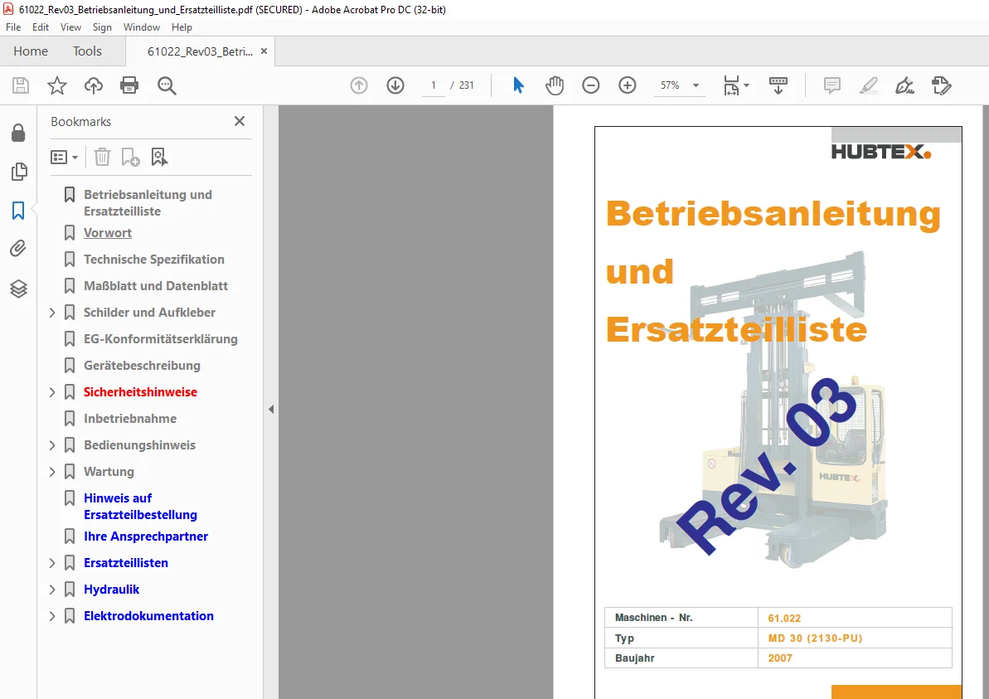Select the Hydraulik bookmark label
989x699 pixels.
[x=112, y=590]
